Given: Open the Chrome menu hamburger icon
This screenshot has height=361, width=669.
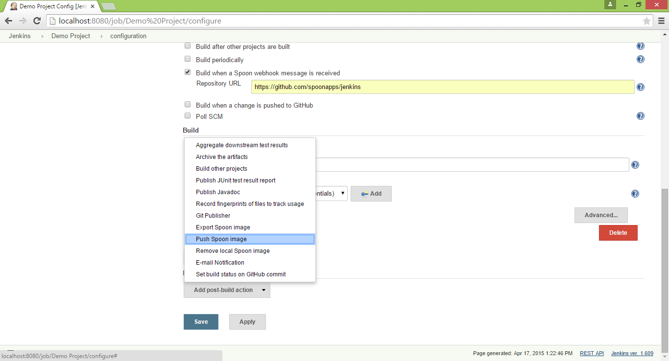Looking at the screenshot, I should tap(661, 21).
